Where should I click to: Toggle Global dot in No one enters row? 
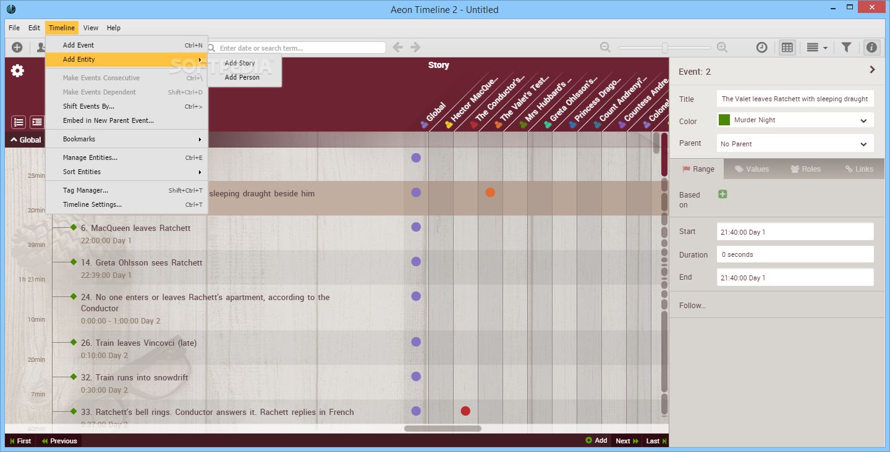[x=416, y=296]
